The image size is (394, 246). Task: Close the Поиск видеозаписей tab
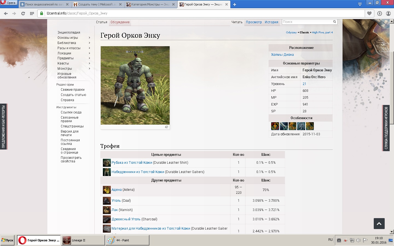pos(67,4)
